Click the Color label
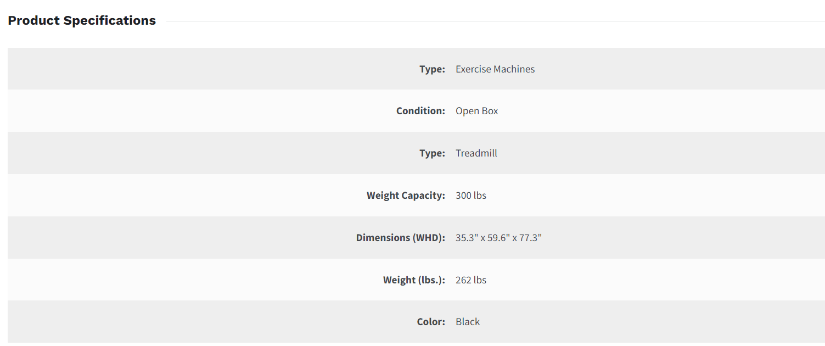 431,322
